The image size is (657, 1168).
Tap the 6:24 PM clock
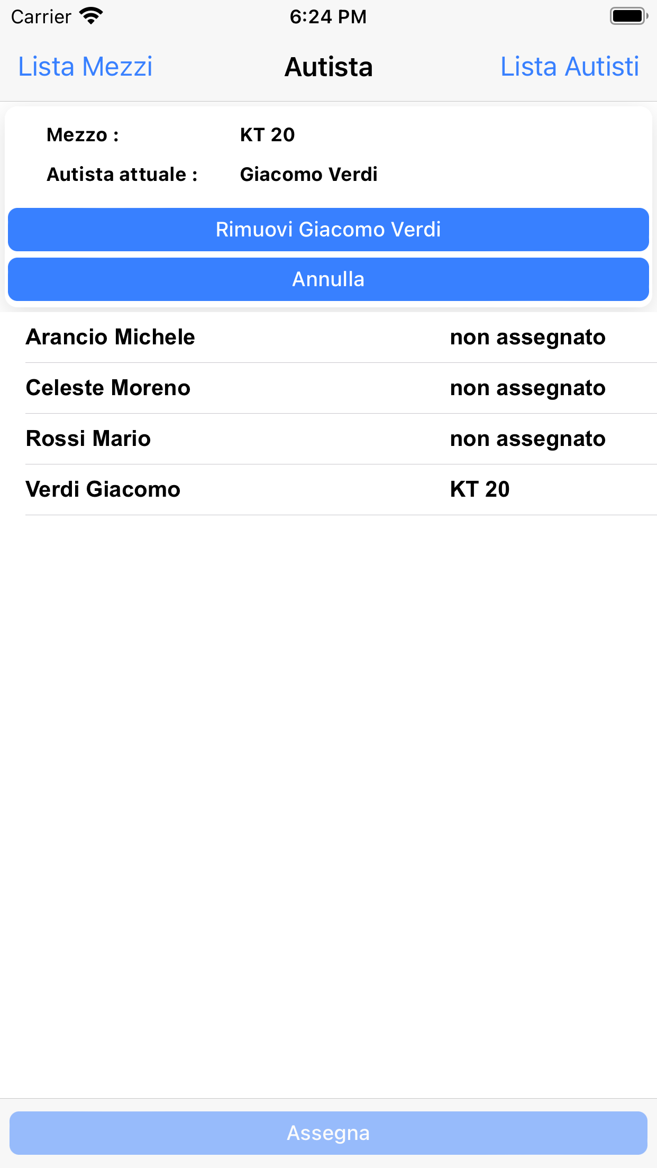[328, 16]
